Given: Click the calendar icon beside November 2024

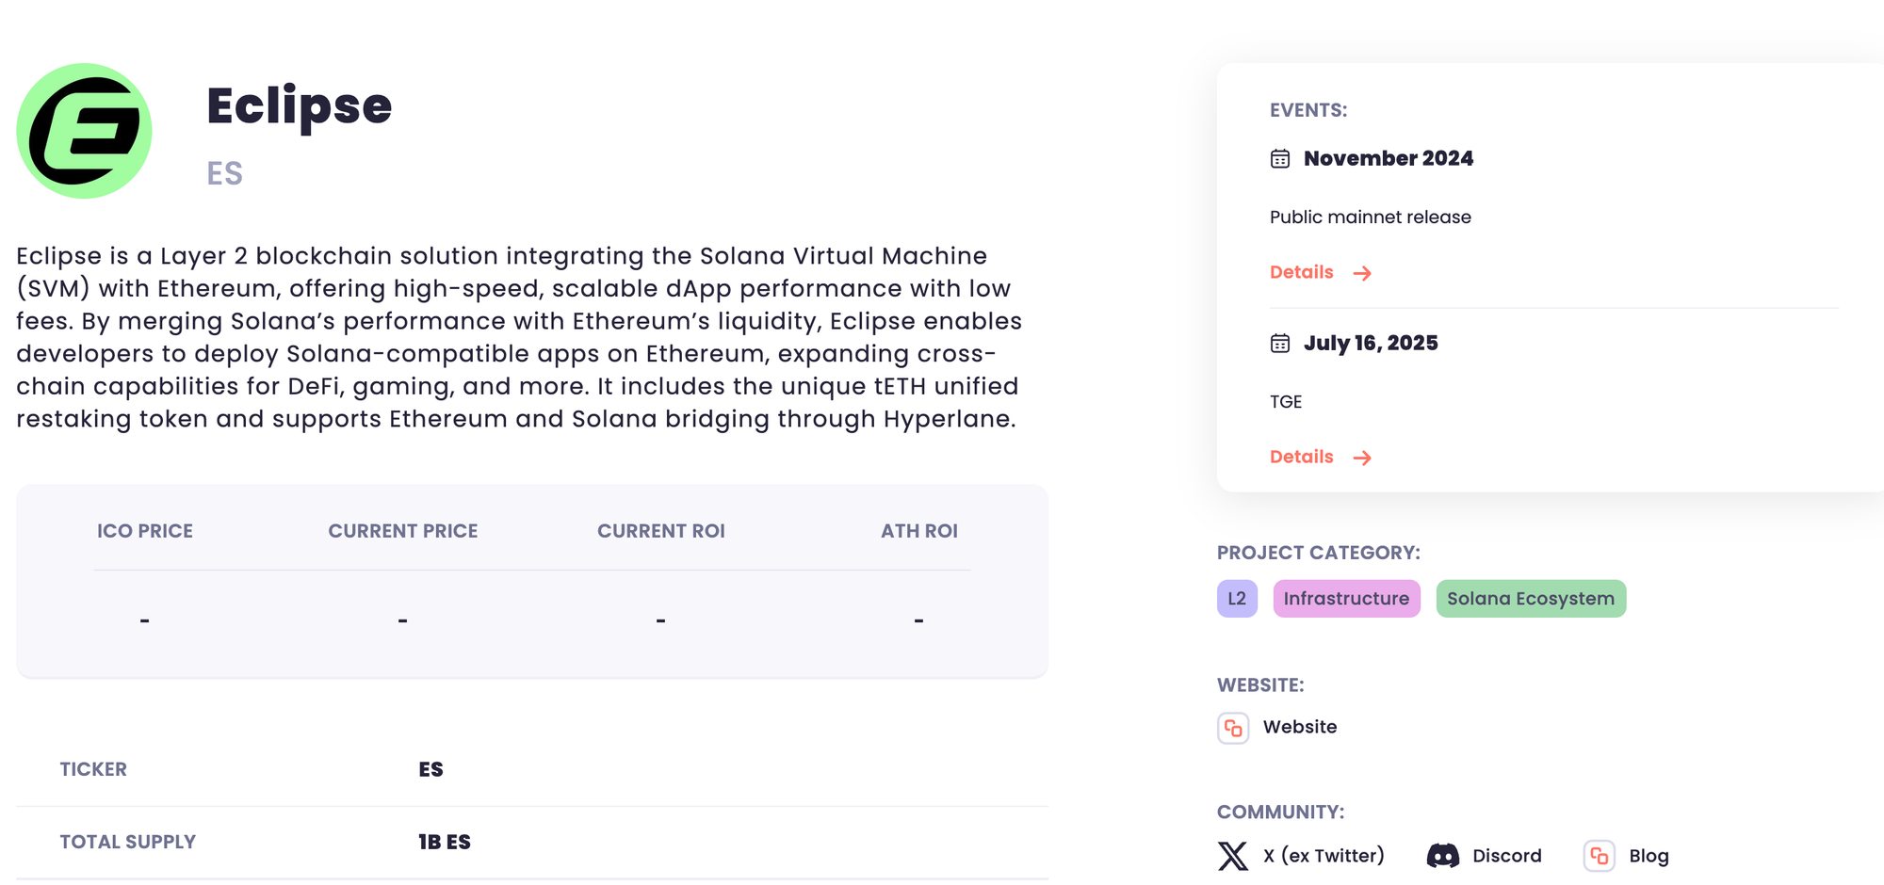Looking at the screenshot, I should point(1279,158).
